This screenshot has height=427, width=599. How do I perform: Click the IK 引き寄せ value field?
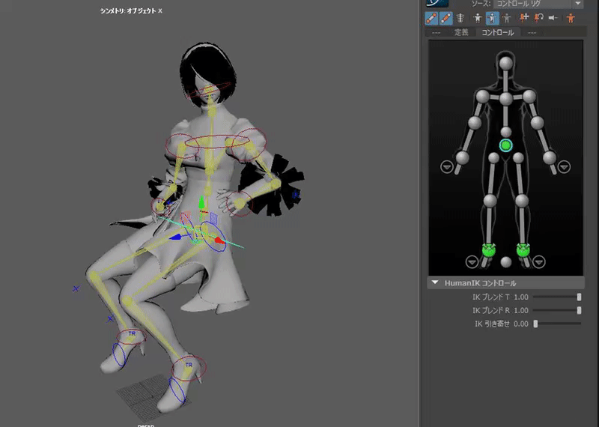(521, 324)
